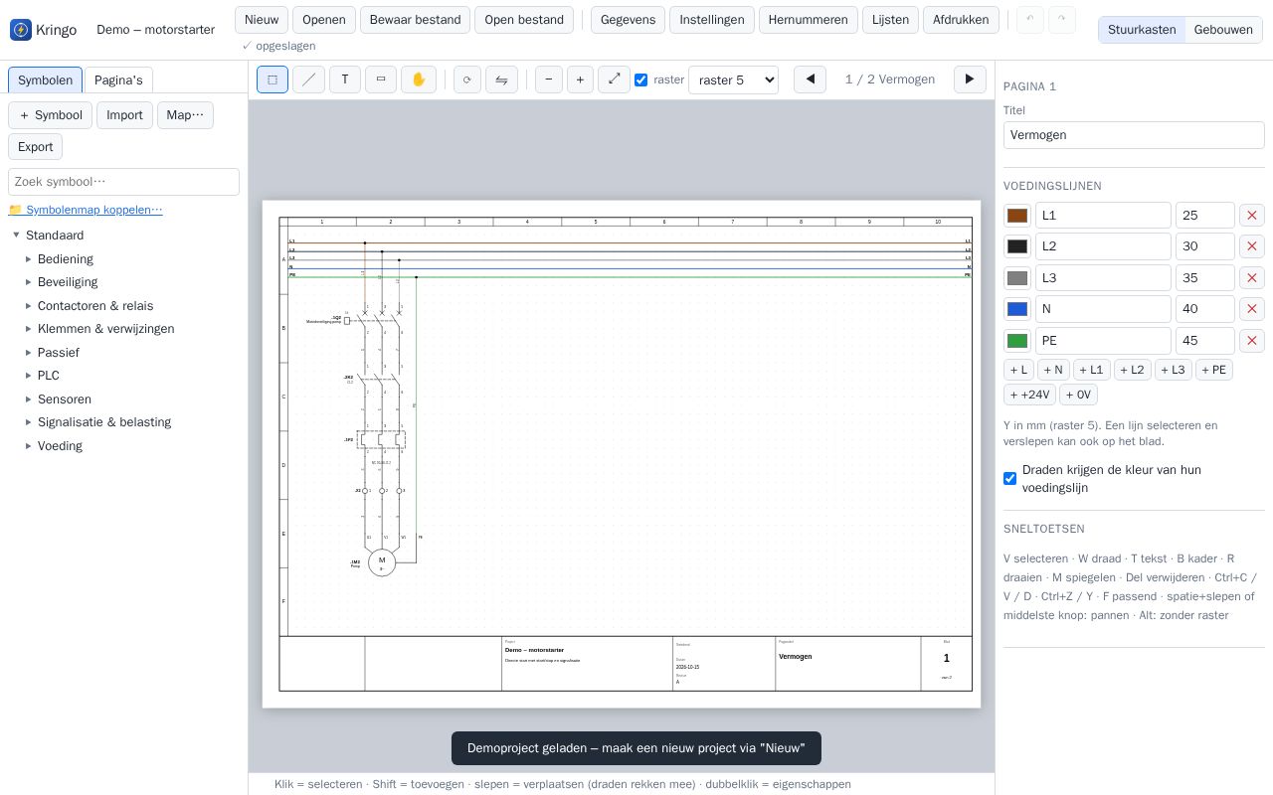
Task: Add a +24V supply line
Action: [1029, 395]
